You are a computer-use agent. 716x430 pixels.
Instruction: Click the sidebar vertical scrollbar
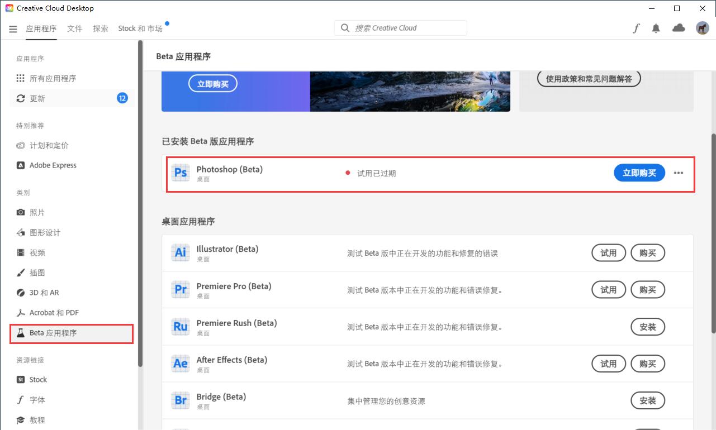pyautogui.click(x=140, y=204)
